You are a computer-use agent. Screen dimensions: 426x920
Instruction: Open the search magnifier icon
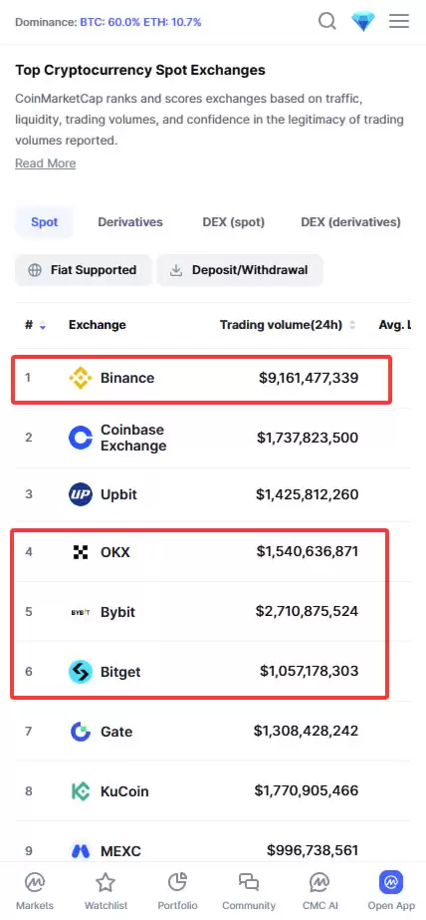[x=327, y=22]
